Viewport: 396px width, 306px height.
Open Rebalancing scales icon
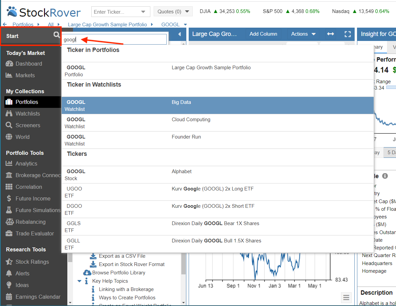click(10, 222)
